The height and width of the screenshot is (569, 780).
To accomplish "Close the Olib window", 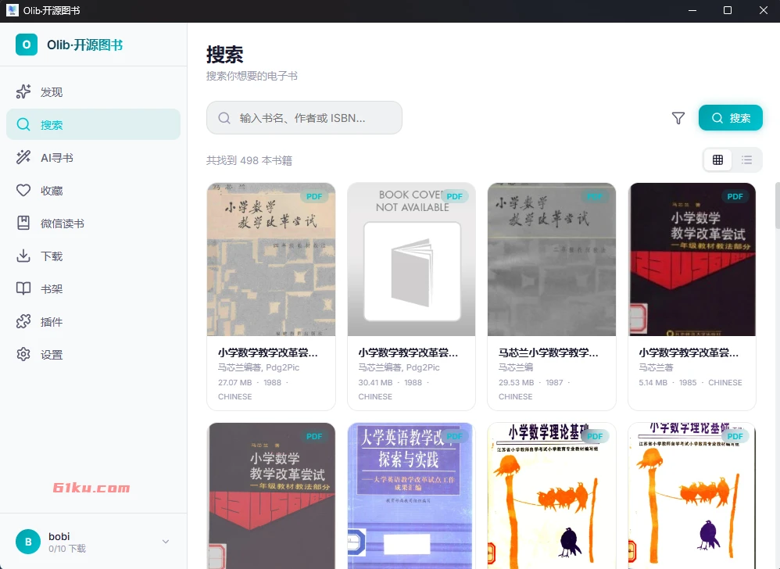I will pos(763,10).
